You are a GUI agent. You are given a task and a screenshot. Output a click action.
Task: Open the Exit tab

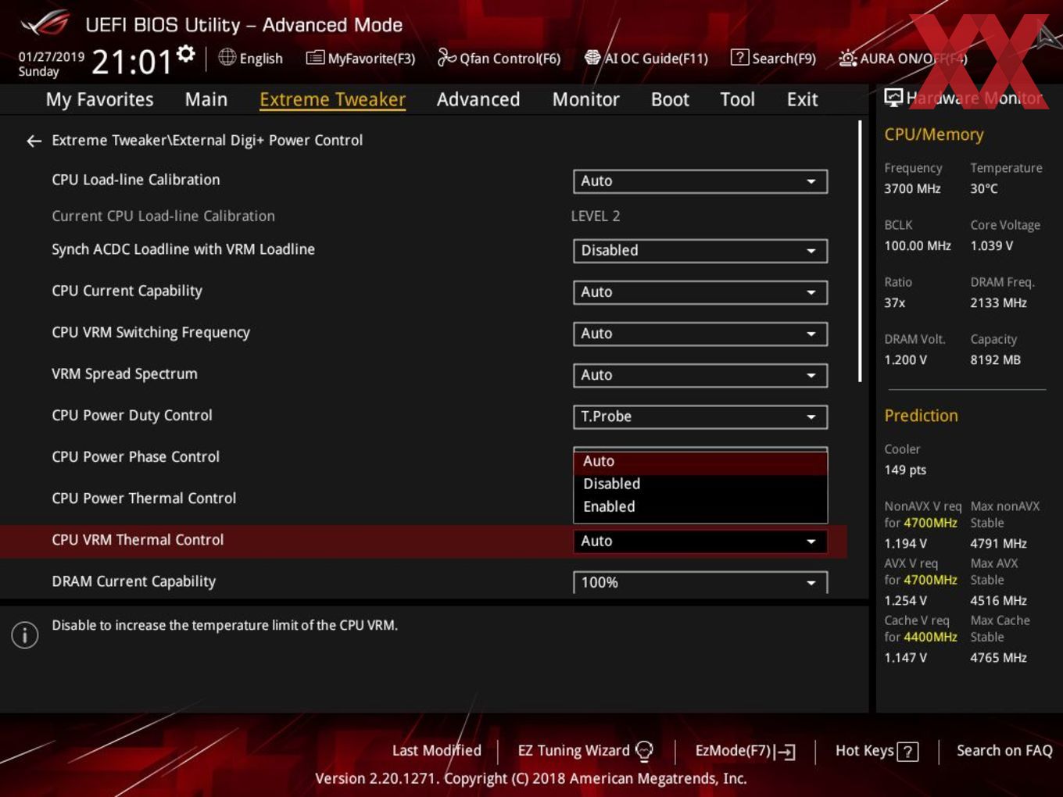tap(802, 99)
